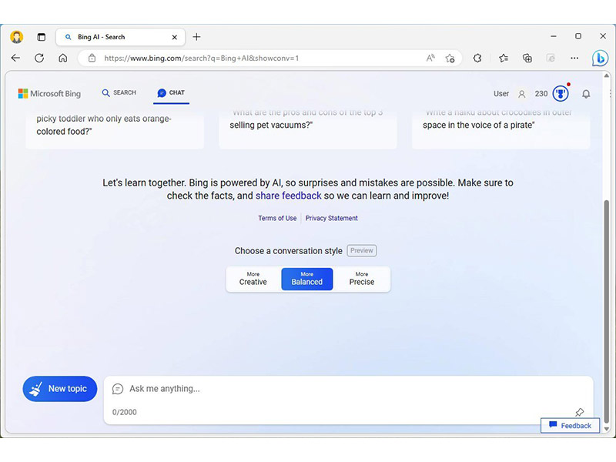Select the picky toddler orange-colored food prompt
616x462 pixels.
pyautogui.click(x=115, y=129)
